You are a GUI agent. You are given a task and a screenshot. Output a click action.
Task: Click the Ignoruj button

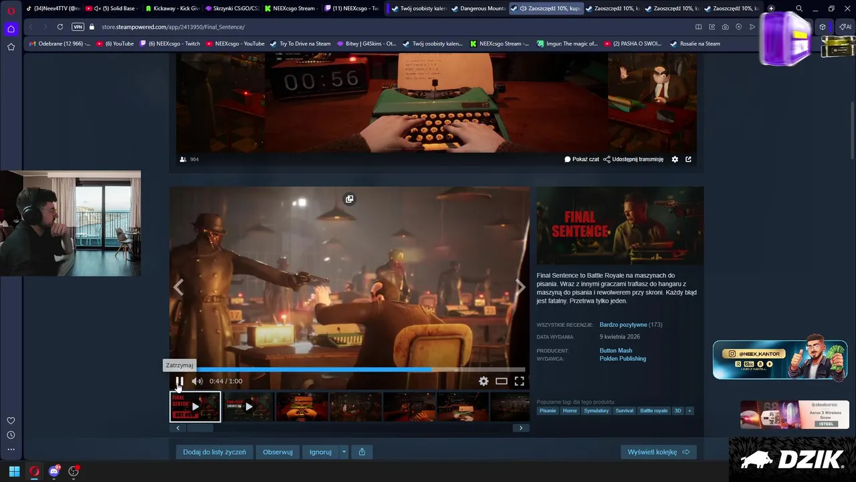click(x=320, y=452)
